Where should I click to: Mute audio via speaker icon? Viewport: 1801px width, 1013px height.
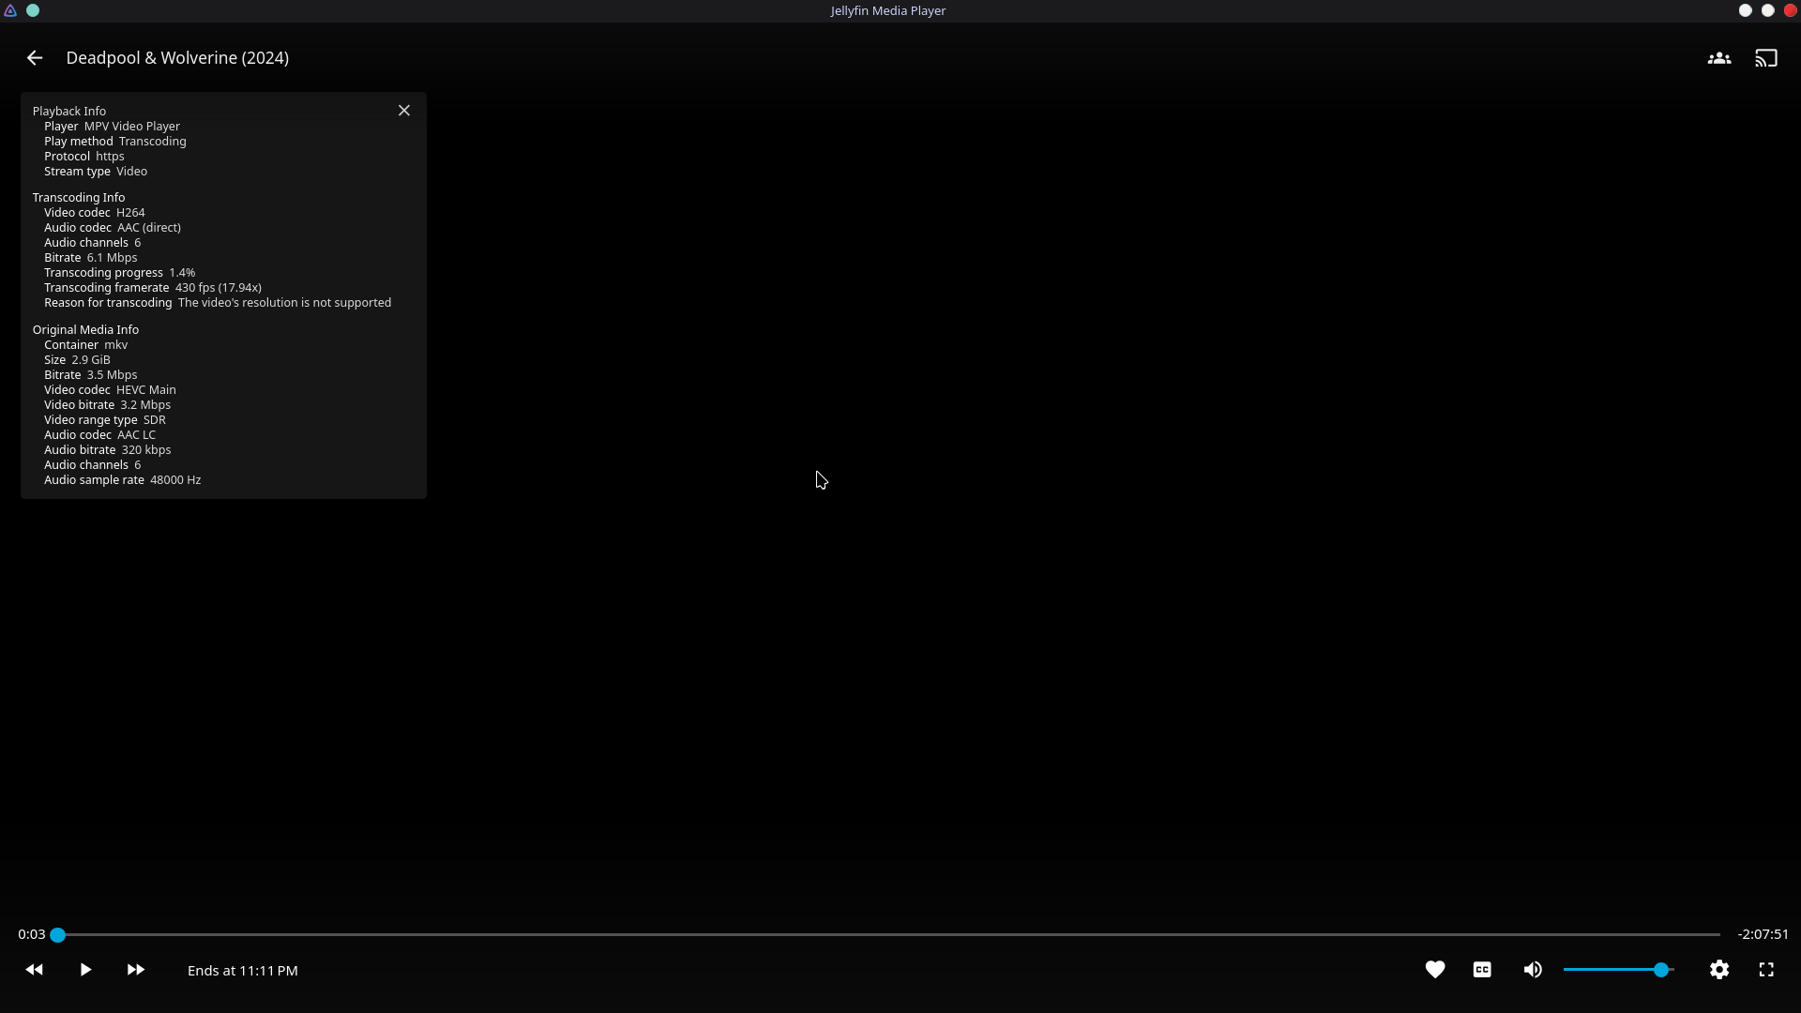(1532, 970)
